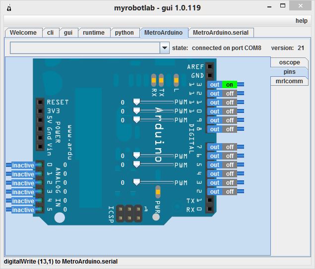Activate analog pin 5 inactive button
Screen dimensions: 315x269
23,210
